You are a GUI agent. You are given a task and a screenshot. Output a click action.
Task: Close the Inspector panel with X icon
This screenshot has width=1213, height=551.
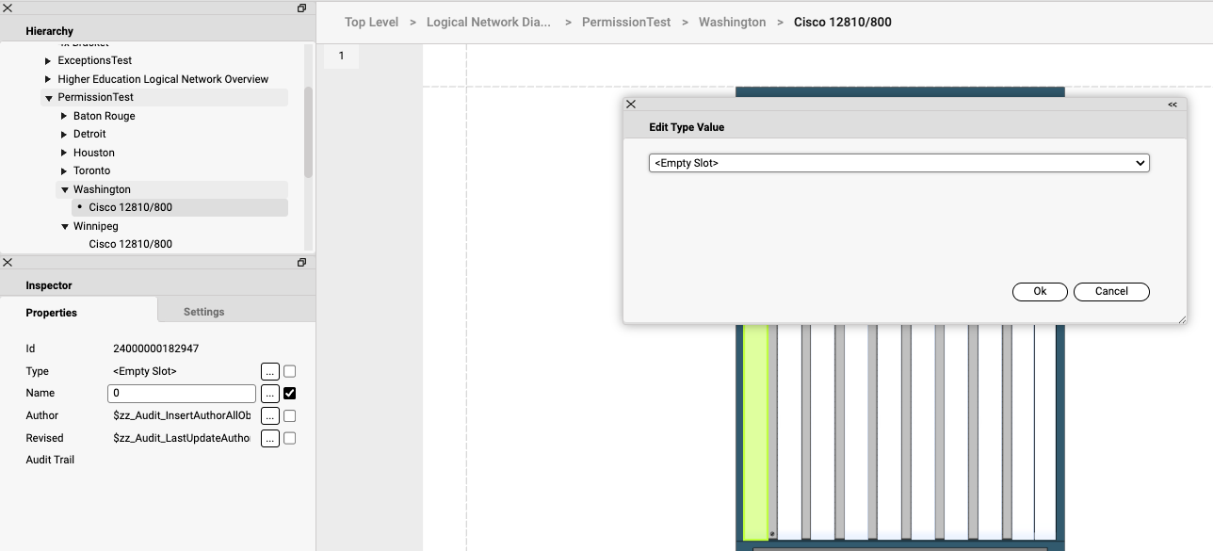tap(8, 263)
